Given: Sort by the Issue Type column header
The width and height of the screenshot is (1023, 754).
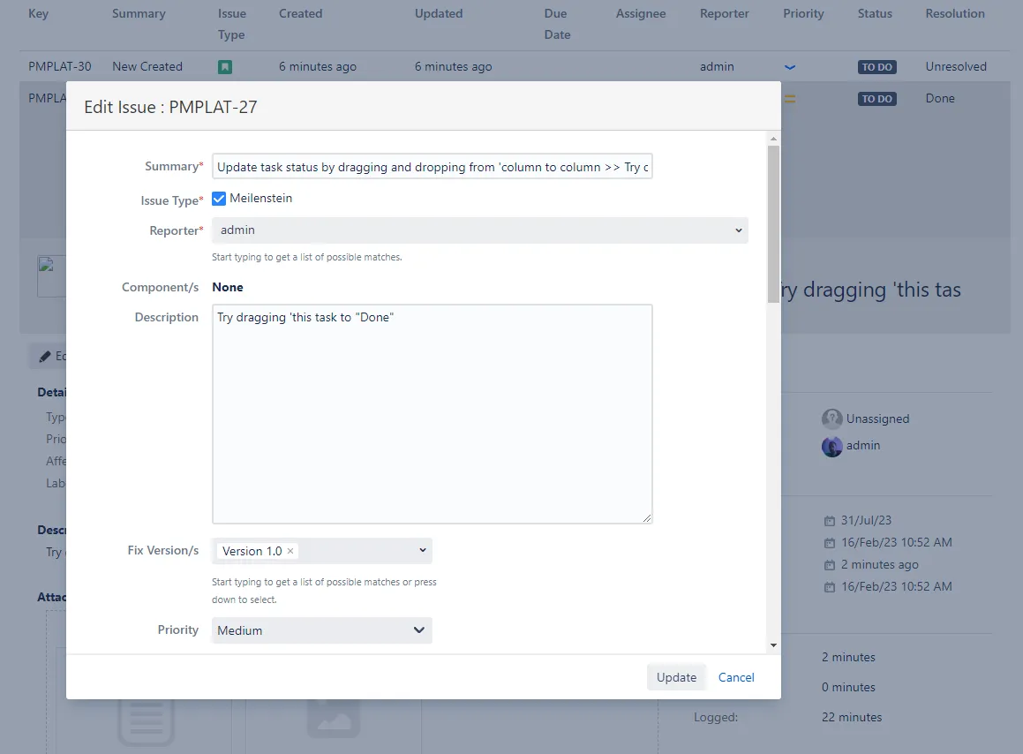Looking at the screenshot, I should tap(232, 24).
